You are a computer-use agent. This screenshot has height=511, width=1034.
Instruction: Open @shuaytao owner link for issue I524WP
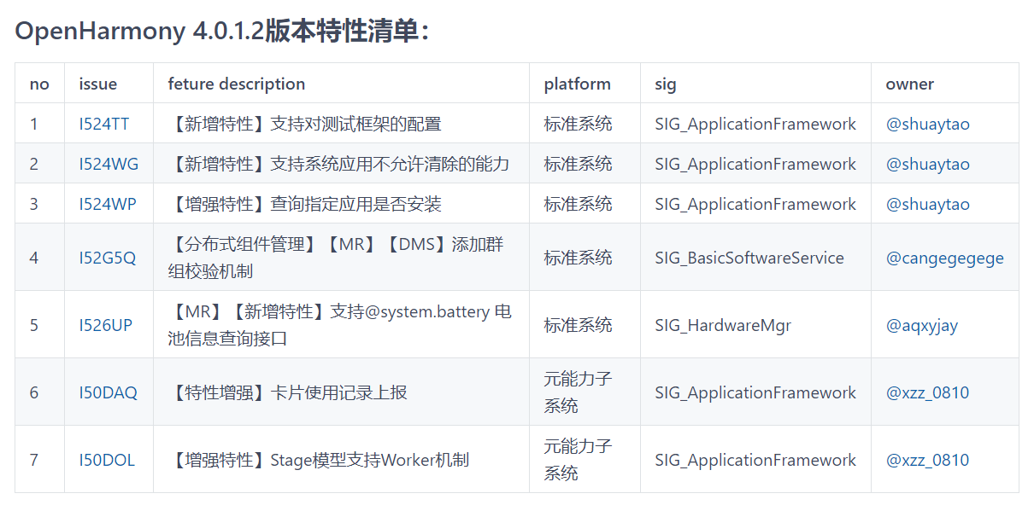click(x=927, y=204)
